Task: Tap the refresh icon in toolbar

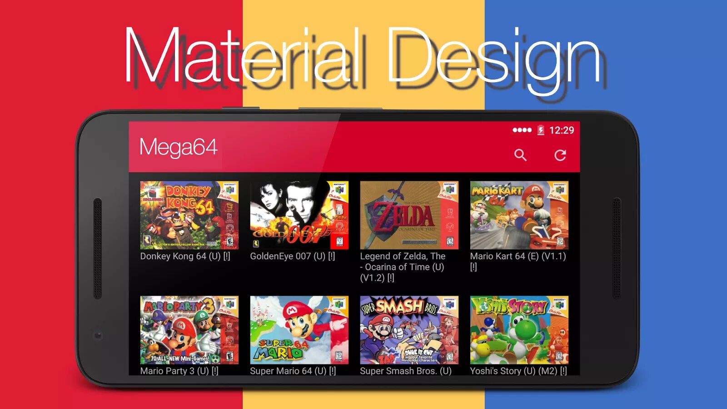Action: [560, 155]
